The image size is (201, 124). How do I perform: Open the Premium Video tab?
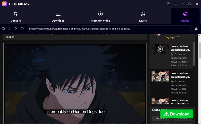pyautogui.click(x=100, y=17)
